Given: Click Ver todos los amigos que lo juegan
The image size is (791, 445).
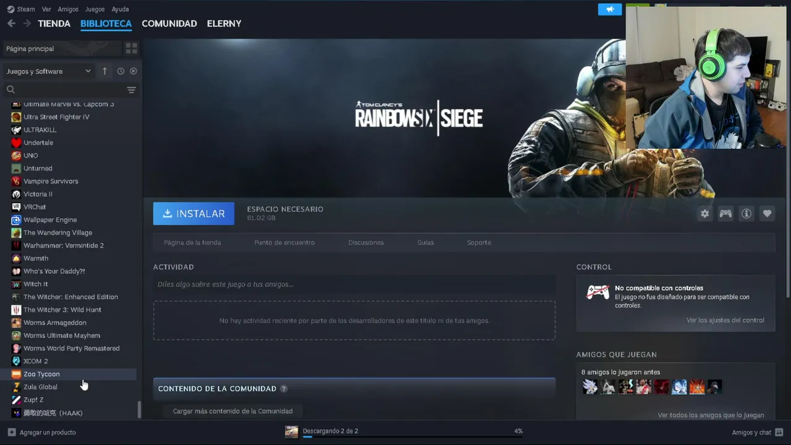Looking at the screenshot, I should [711, 415].
